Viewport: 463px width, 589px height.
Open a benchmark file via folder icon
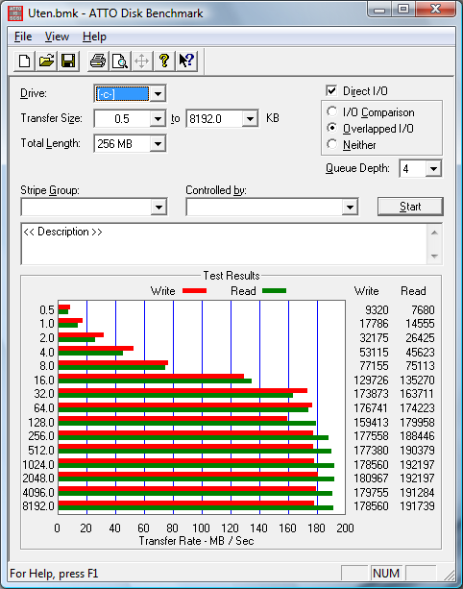(46, 61)
